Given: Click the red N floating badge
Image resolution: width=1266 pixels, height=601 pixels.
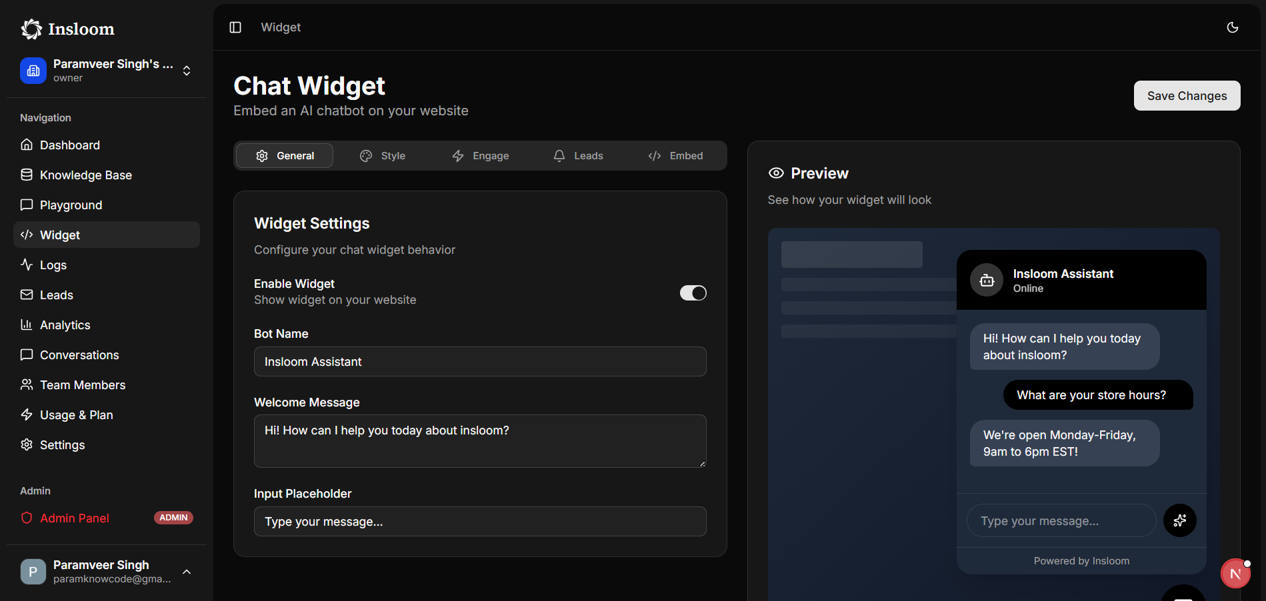Looking at the screenshot, I should pos(1235,574).
